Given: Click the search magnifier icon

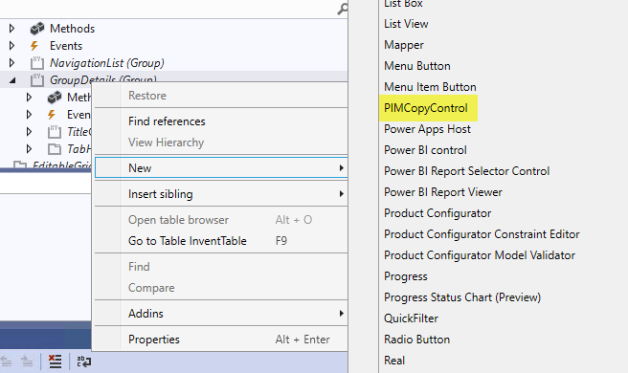Looking at the screenshot, I should pos(343,9).
